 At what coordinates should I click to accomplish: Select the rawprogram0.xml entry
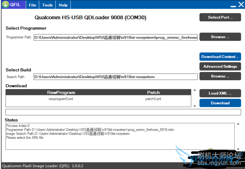61,99
